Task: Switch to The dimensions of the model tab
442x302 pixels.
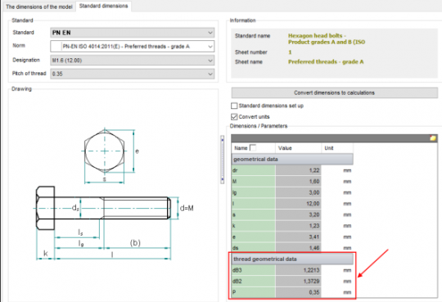Action: pos(39,7)
